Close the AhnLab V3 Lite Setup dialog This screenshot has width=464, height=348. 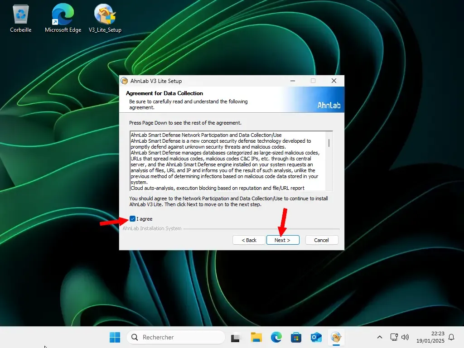coord(334,81)
